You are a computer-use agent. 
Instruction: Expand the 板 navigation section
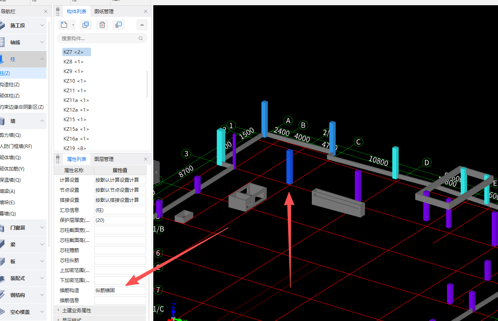tap(42, 261)
